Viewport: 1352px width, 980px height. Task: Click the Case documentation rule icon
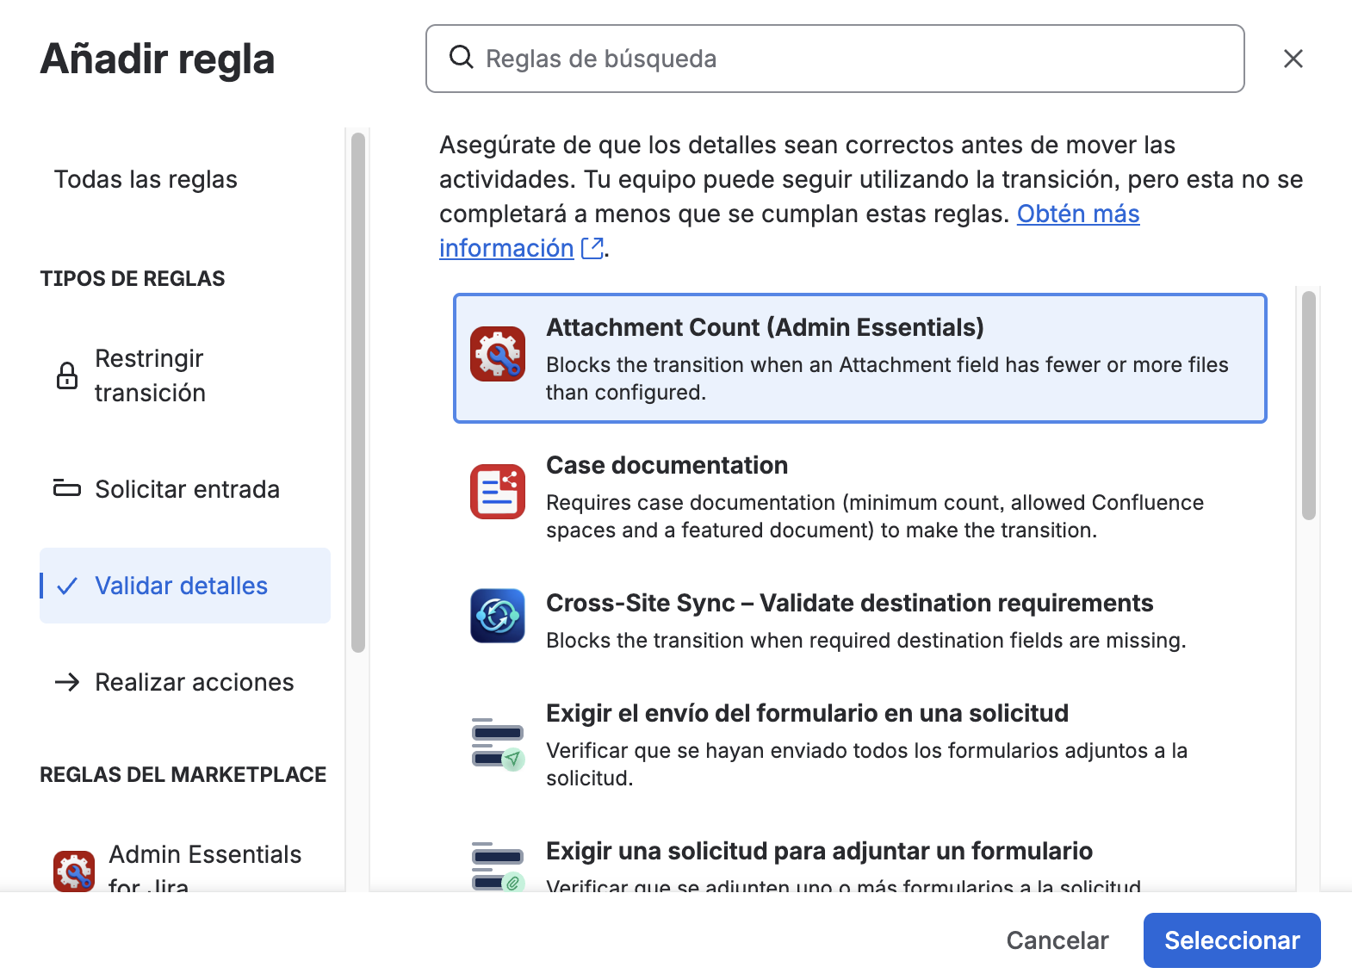[498, 491]
